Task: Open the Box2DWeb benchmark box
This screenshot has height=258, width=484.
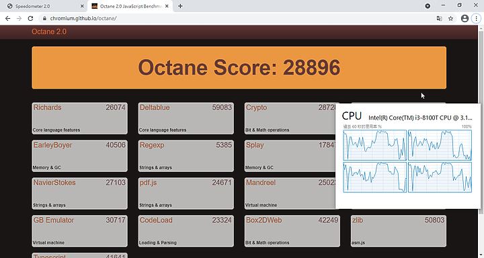Action: pos(292,231)
